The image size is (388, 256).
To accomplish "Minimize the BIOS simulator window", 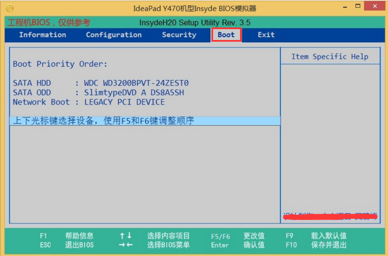I will [x=345, y=7].
